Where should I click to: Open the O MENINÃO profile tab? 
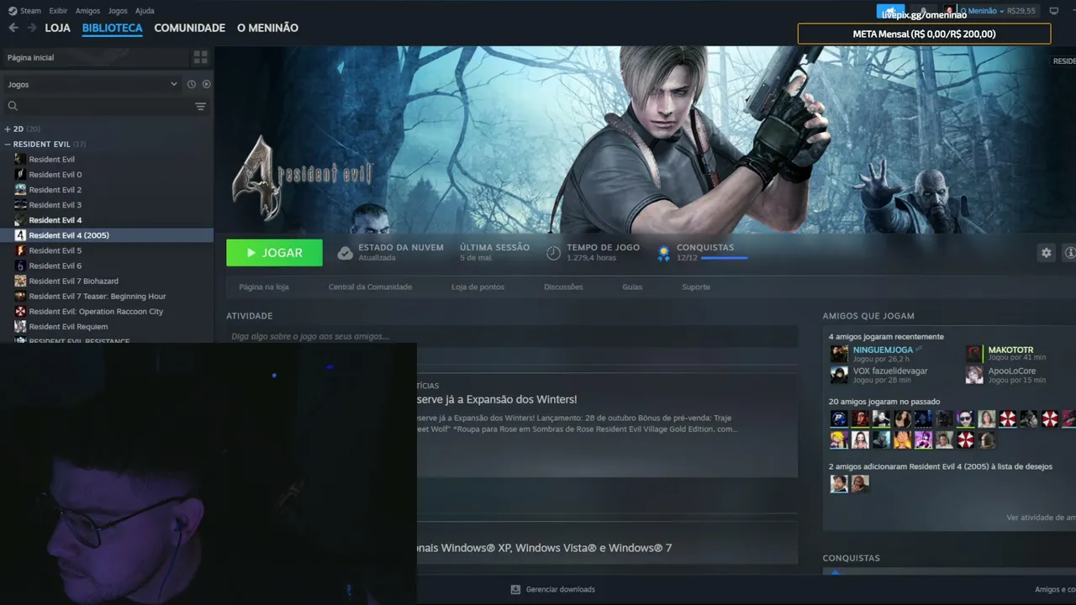click(267, 28)
